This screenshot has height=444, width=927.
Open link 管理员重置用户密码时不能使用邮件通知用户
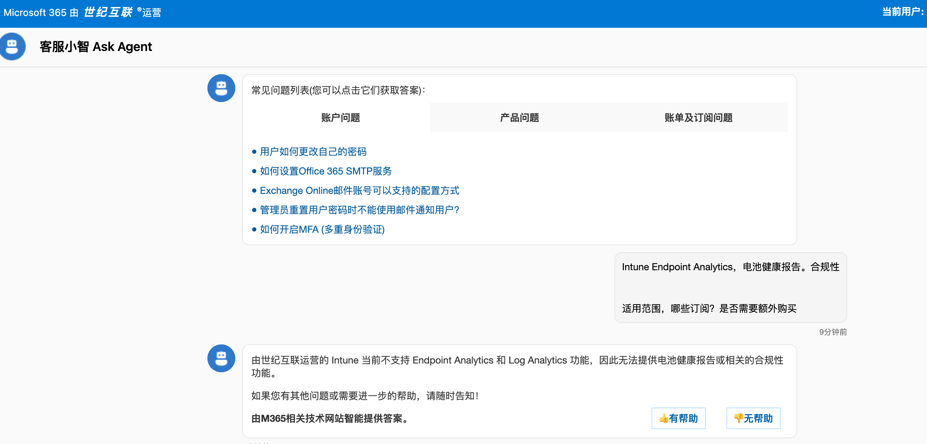pos(359,210)
